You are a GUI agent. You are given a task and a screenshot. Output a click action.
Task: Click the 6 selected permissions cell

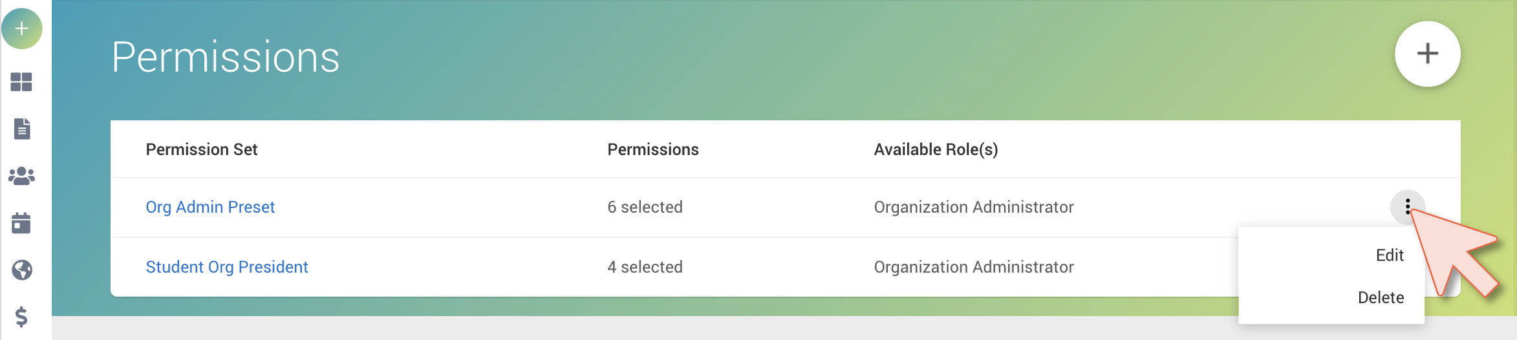(645, 207)
